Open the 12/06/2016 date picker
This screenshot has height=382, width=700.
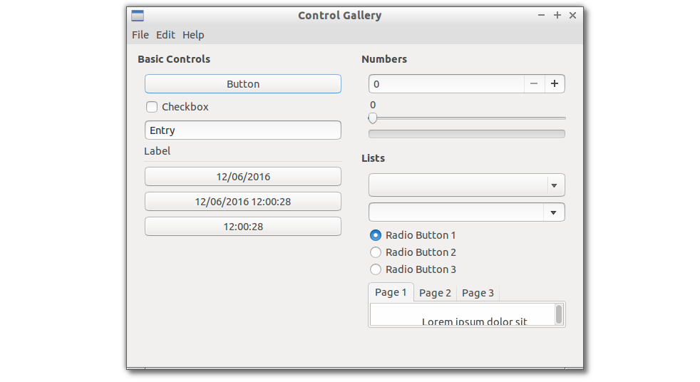(243, 177)
